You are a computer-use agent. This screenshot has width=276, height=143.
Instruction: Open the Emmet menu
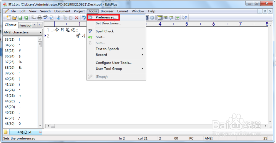pyautogui.click(x=123, y=11)
